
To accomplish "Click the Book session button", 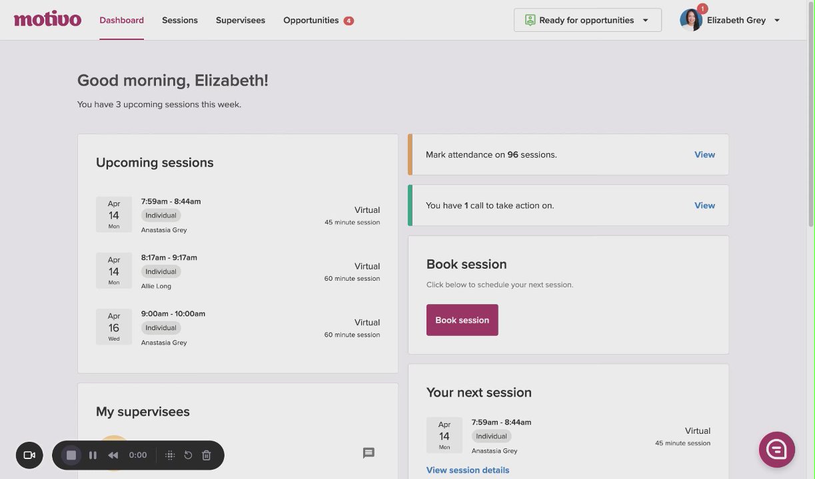I will [462, 320].
